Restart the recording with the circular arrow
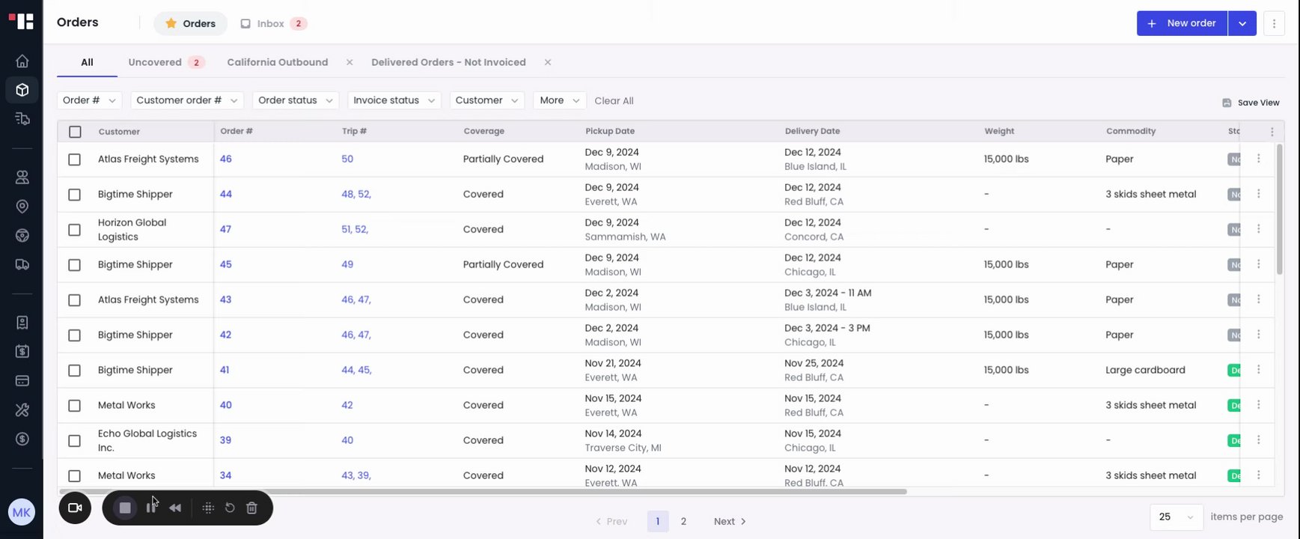Viewport: 1300px width, 539px height. coord(230,508)
